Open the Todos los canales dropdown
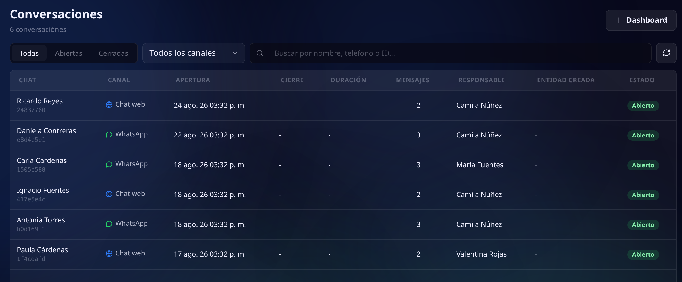The width and height of the screenshot is (682, 282). pos(194,53)
